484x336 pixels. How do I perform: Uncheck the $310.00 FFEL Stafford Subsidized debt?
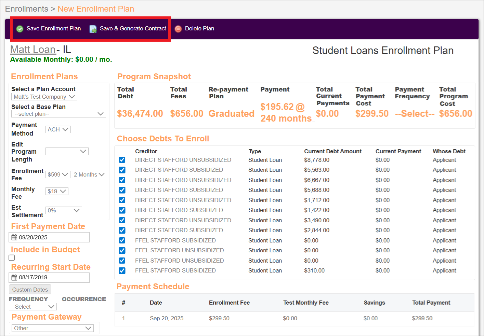pos(122,271)
